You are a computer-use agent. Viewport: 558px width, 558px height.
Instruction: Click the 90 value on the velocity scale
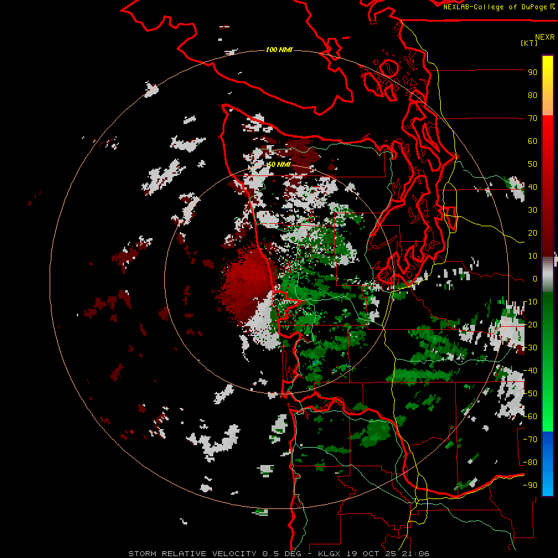(x=533, y=73)
